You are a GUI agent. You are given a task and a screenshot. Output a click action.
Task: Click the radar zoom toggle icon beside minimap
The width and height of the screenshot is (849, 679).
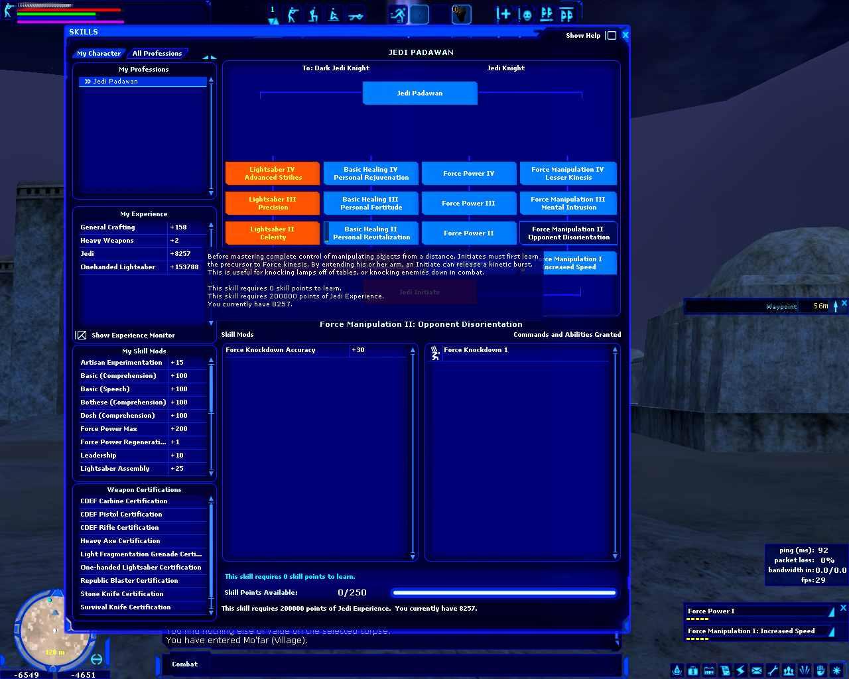(96, 658)
